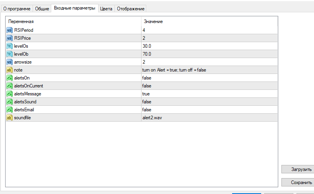The width and height of the screenshot is (314, 194).
Task: Select the RSIPeriod variable name
Action: click(x=23, y=30)
